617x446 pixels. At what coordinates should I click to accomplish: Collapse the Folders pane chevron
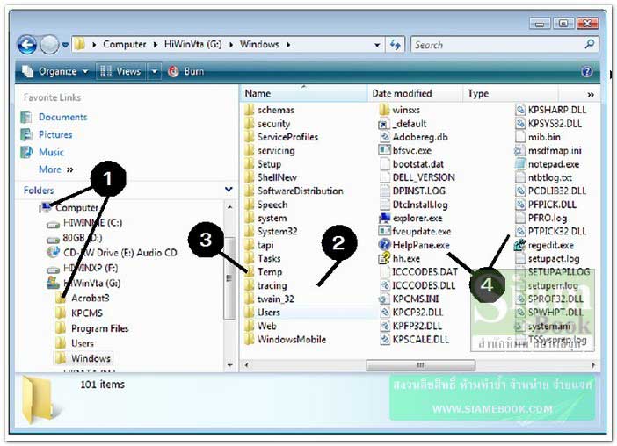point(229,190)
